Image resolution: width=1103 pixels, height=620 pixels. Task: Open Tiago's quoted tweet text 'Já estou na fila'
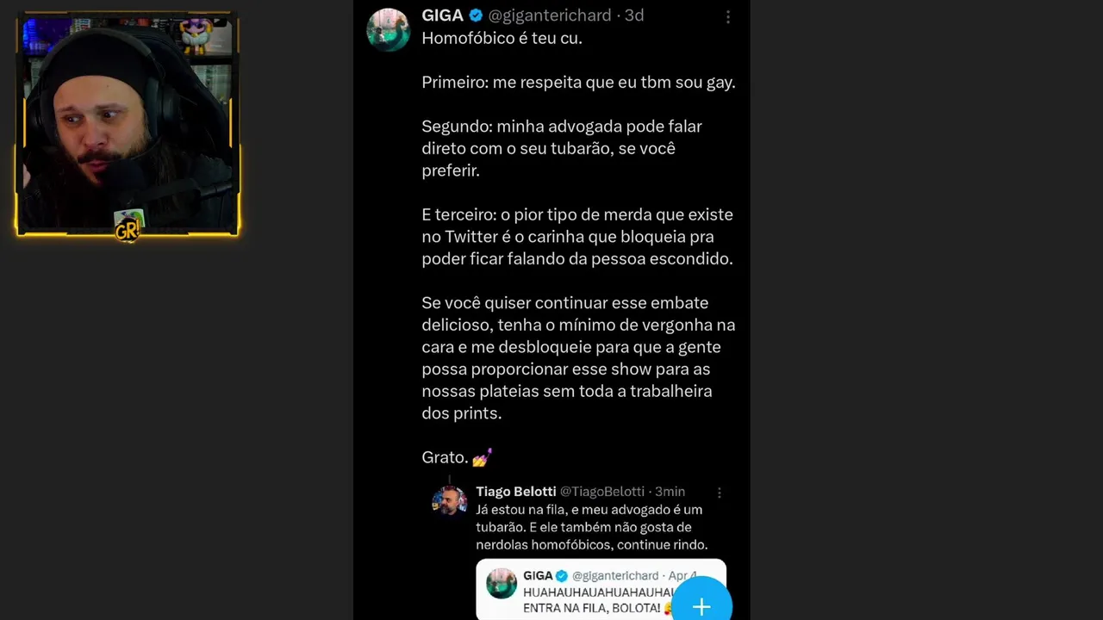[x=592, y=527]
